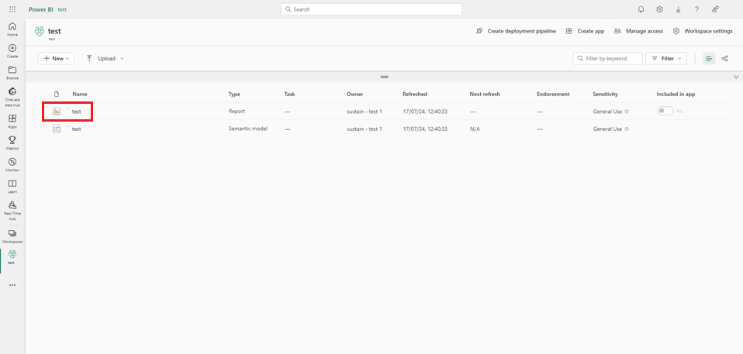Open Real-Time hub in sidebar
743x354 pixels.
point(12,208)
